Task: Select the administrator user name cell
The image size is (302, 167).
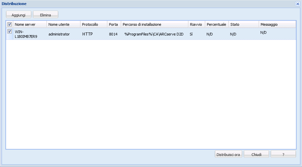Action: [63, 34]
